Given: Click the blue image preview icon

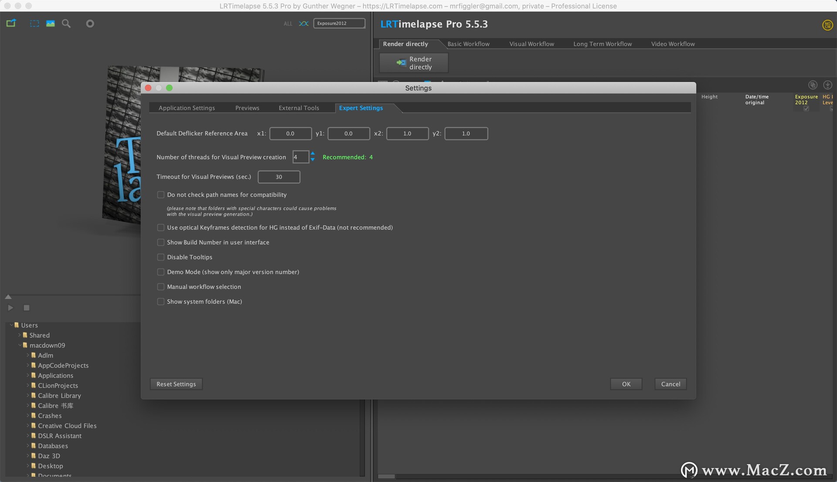Looking at the screenshot, I should click(51, 24).
